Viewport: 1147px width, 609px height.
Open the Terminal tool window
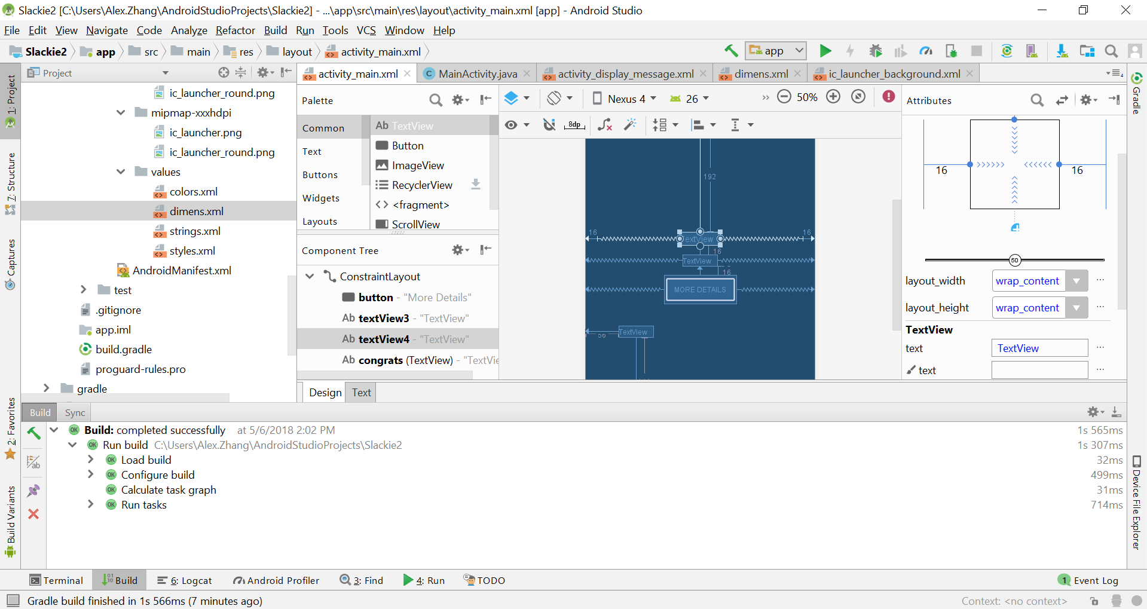pyautogui.click(x=57, y=580)
